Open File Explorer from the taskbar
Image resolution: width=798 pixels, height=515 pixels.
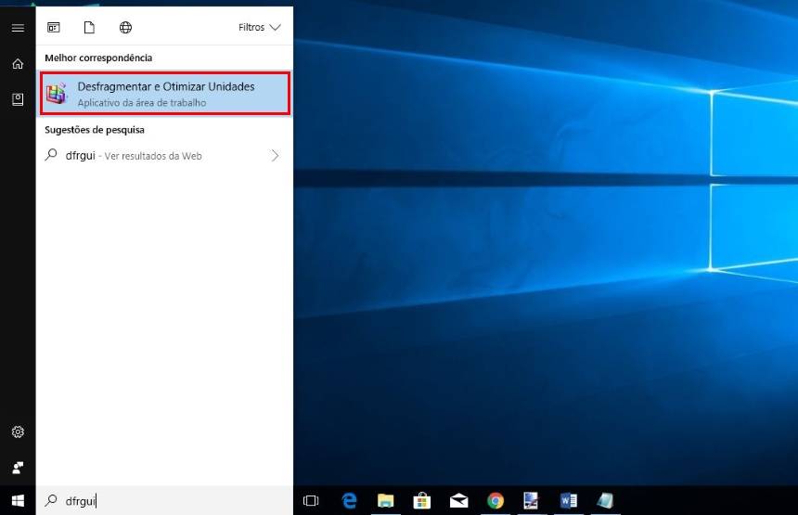[385, 501]
